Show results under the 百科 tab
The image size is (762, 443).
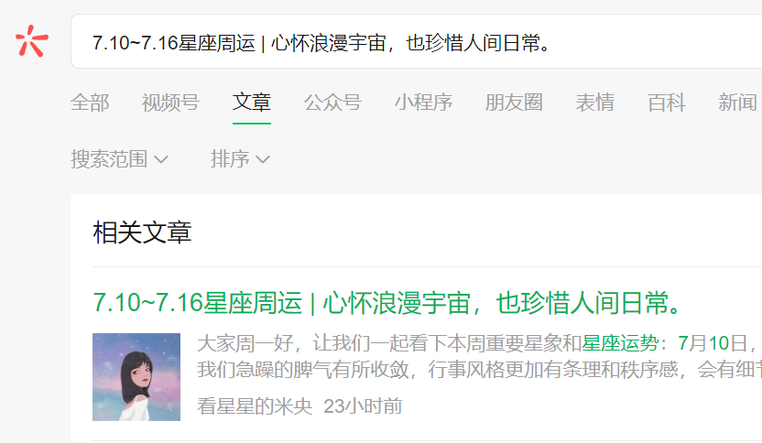click(666, 103)
